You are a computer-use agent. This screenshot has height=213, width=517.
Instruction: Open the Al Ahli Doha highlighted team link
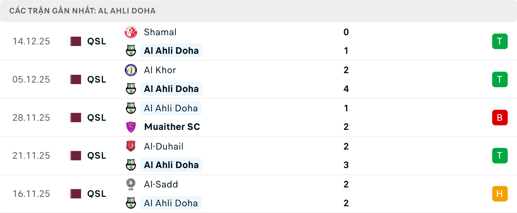tap(171, 51)
